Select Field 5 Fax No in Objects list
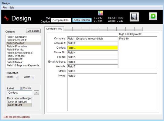 pos(23,50)
